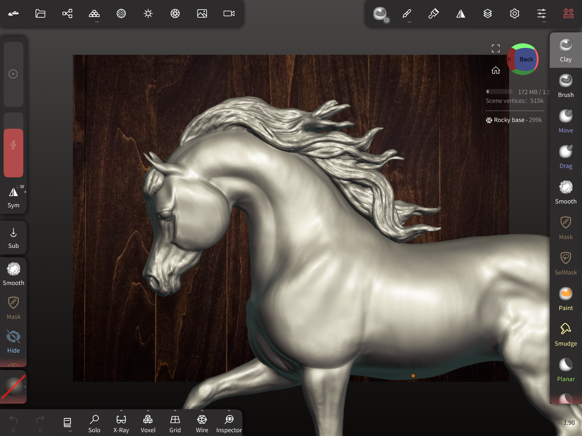Screen dimensions: 582x436
Task: Pick the Smudge tool in right panel
Action: (565, 335)
